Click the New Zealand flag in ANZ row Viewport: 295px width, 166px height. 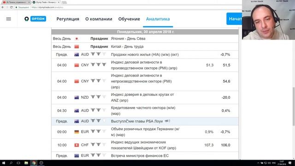point(77,97)
